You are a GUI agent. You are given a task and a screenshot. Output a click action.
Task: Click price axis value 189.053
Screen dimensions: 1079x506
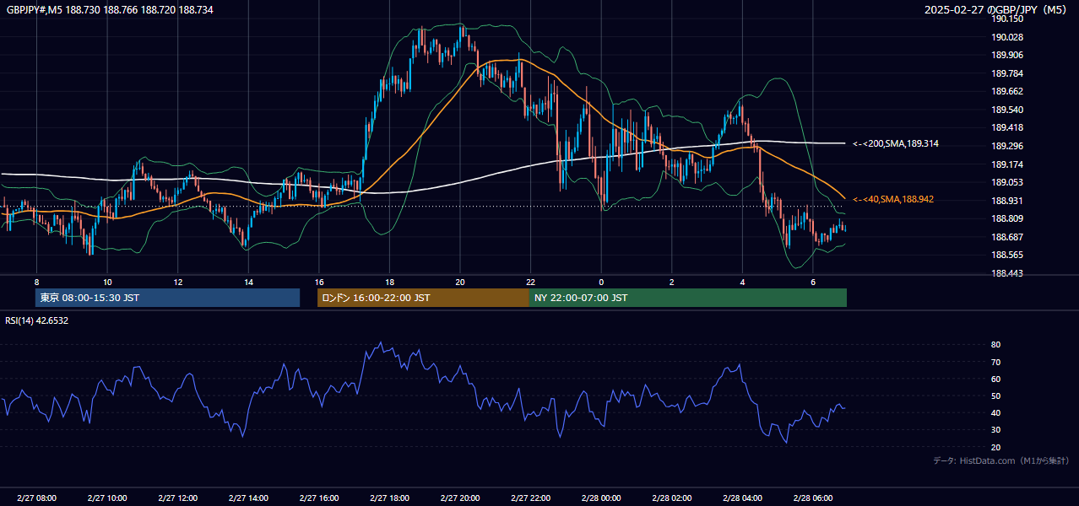(x=1007, y=182)
